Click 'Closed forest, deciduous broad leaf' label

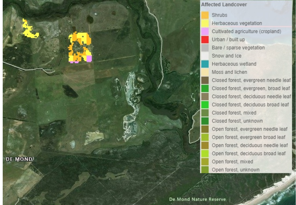pos(250,104)
